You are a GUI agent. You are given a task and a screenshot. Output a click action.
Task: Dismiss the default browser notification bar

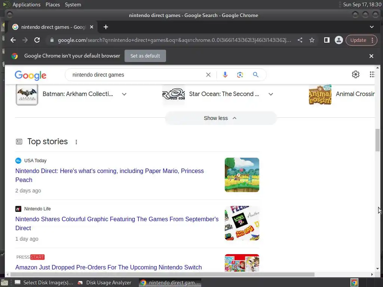(371, 56)
